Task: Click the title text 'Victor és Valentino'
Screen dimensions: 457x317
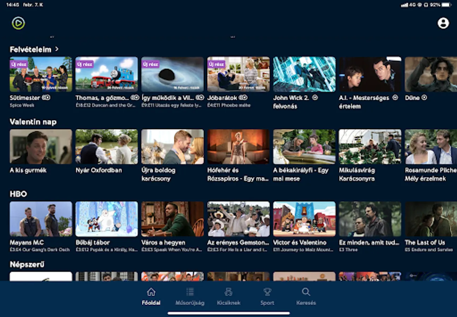Action: pyautogui.click(x=299, y=242)
